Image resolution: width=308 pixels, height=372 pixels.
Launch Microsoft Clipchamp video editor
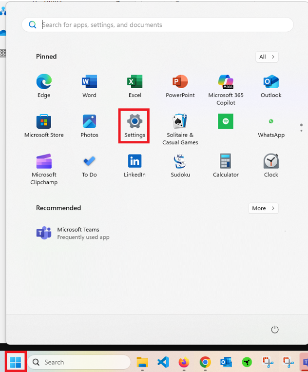[44, 169]
